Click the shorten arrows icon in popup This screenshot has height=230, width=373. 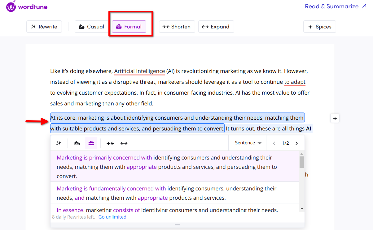[110, 143]
